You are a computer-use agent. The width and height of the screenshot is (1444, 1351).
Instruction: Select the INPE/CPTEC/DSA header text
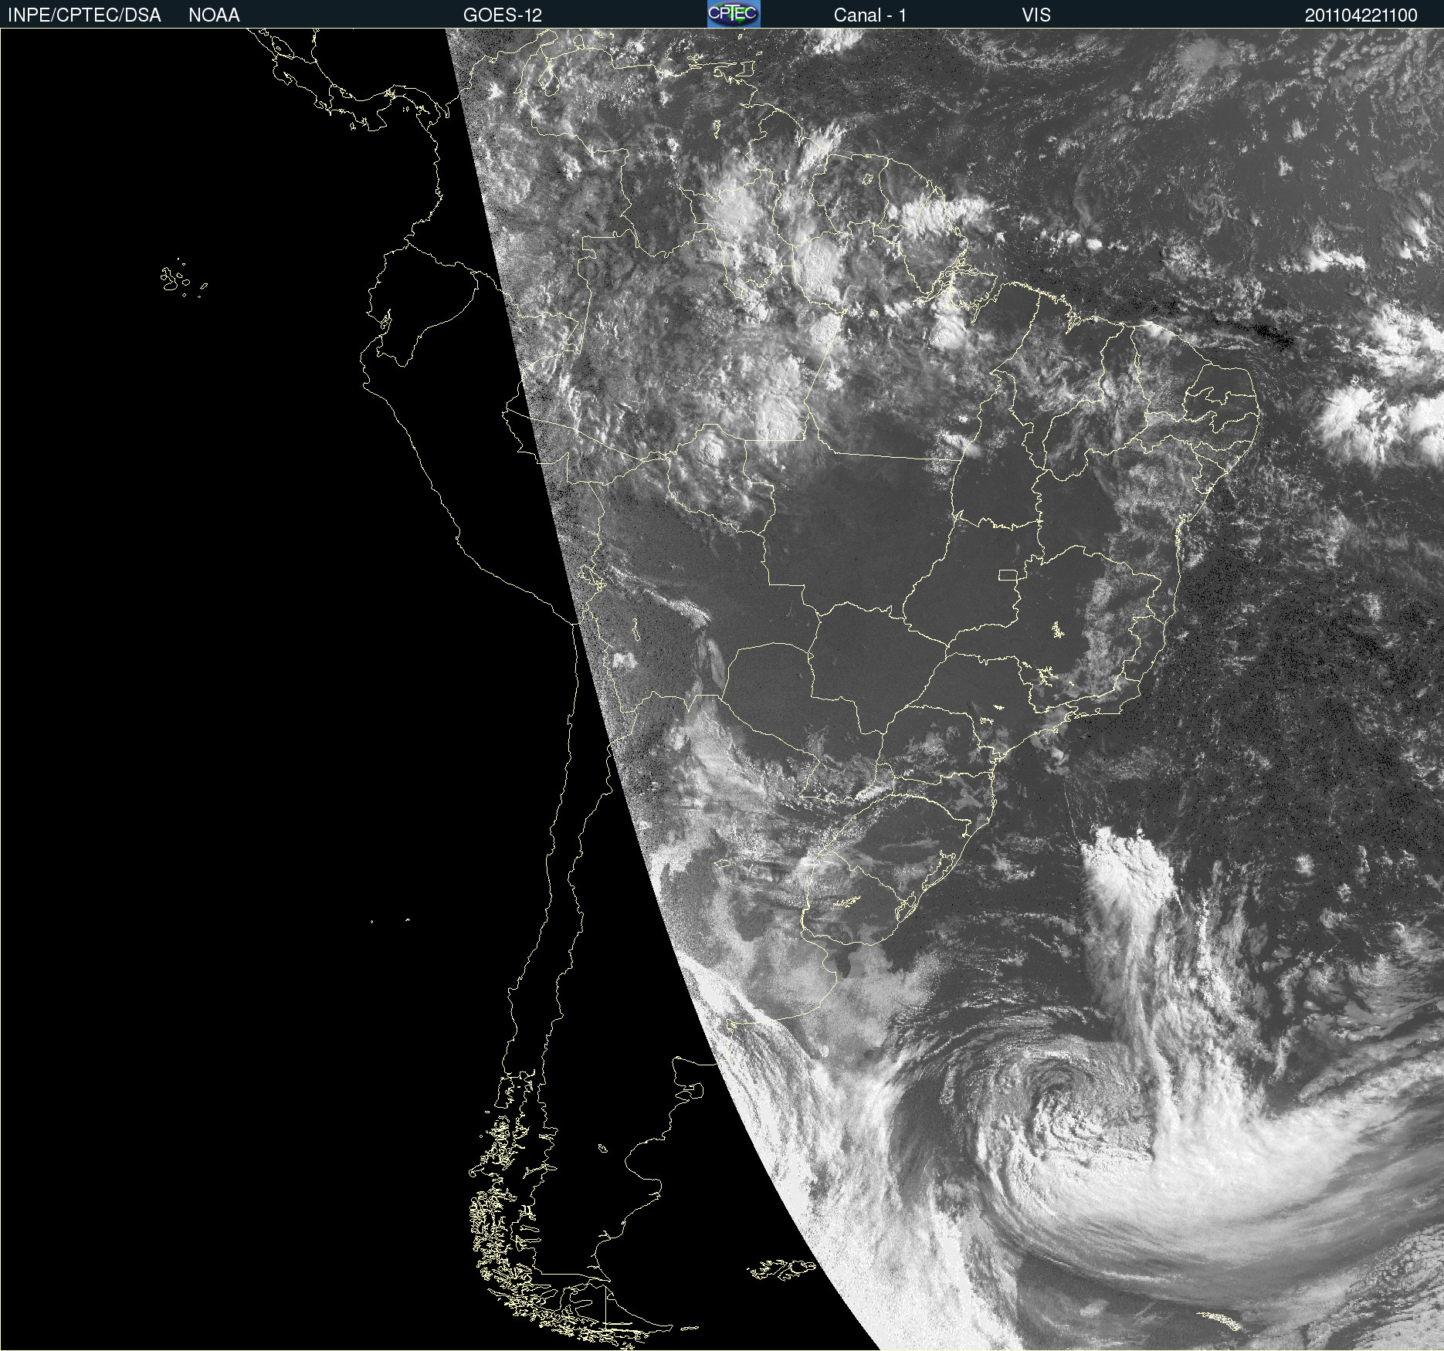coord(84,15)
